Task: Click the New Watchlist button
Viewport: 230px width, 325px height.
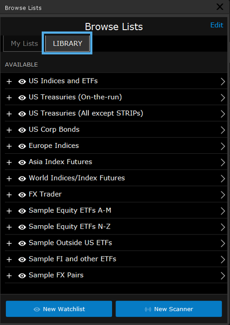Action: click(x=59, y=309)
